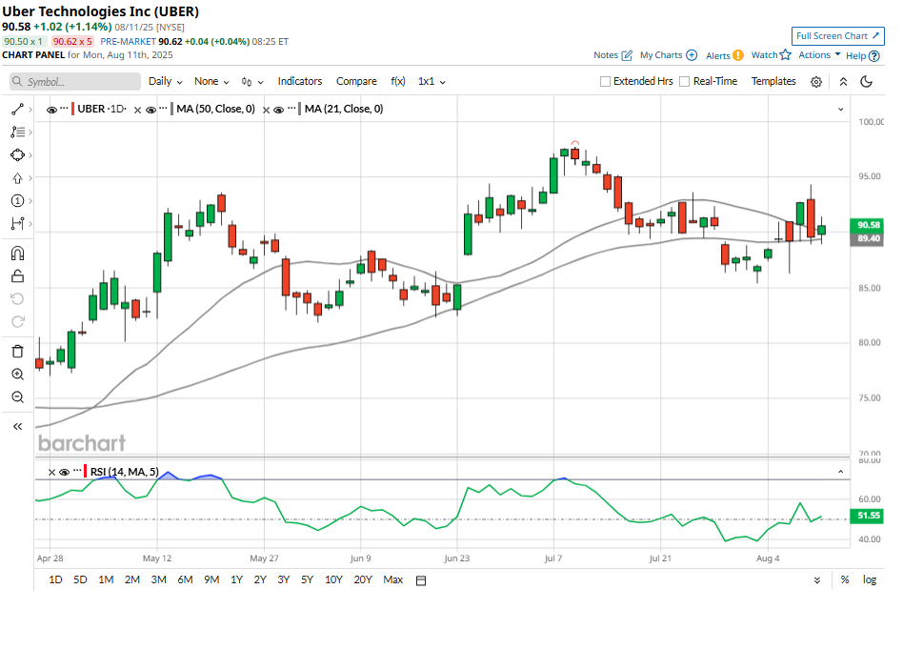Select the 1M time range

(106, 579)
